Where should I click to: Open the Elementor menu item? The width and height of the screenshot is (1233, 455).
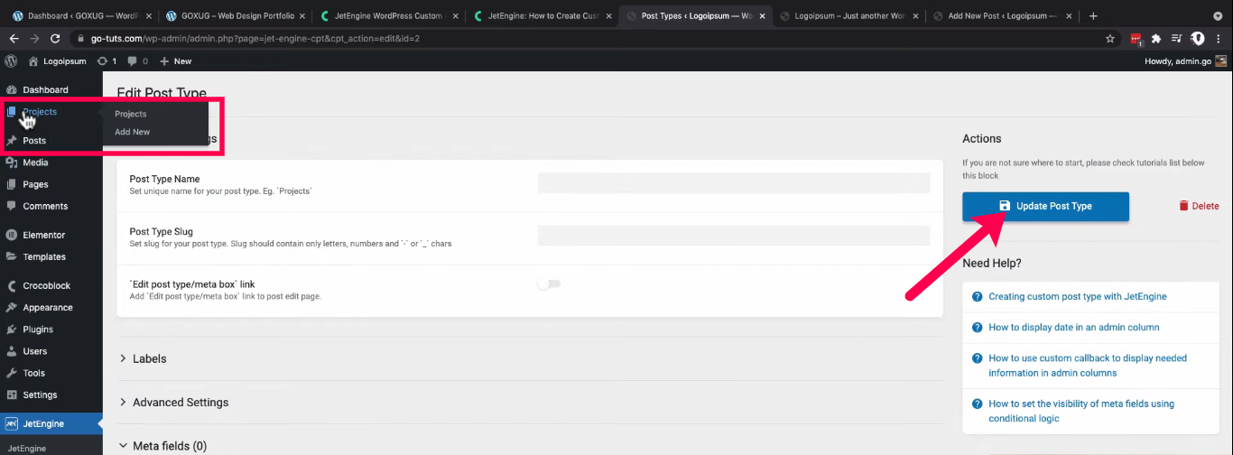(x=43, y=235)
